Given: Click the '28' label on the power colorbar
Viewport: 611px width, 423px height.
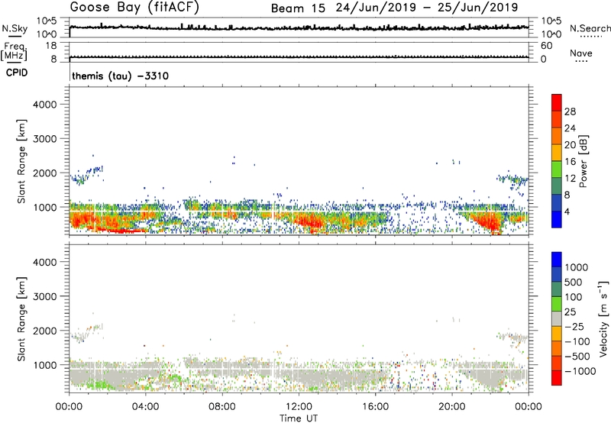Looking at the screenshot, I should [570, 111].
